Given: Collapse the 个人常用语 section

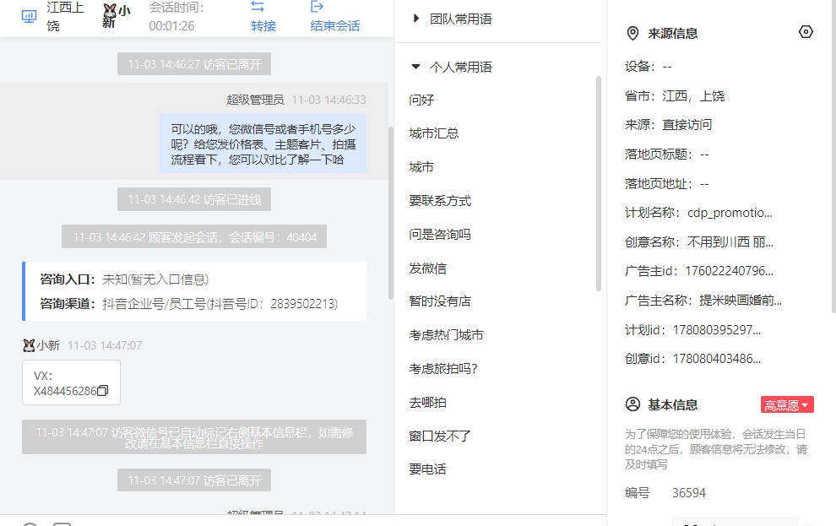Looking at the screenshot, I should pos(415,67).
